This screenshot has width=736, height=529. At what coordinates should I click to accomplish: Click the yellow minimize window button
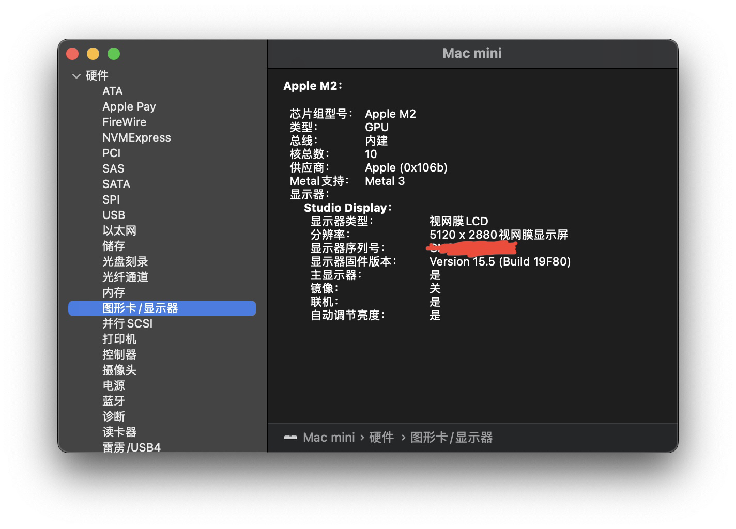(93, 54)
